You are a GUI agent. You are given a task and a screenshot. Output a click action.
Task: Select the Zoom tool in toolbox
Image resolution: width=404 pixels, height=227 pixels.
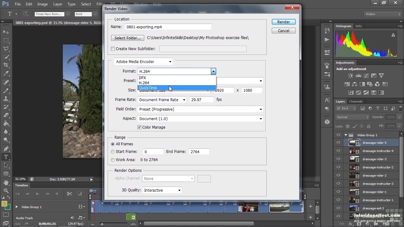[6, 191]
